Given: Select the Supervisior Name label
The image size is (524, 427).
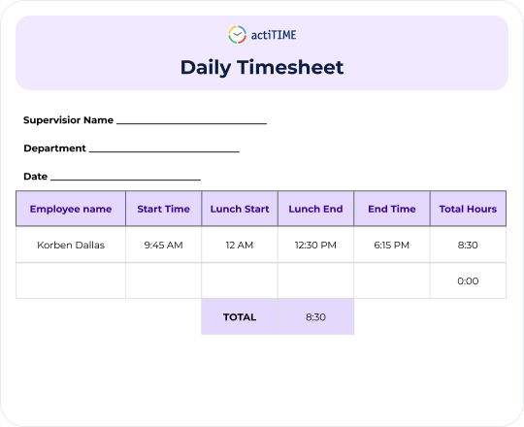Looking at the screenshot, I should (68, 120).
